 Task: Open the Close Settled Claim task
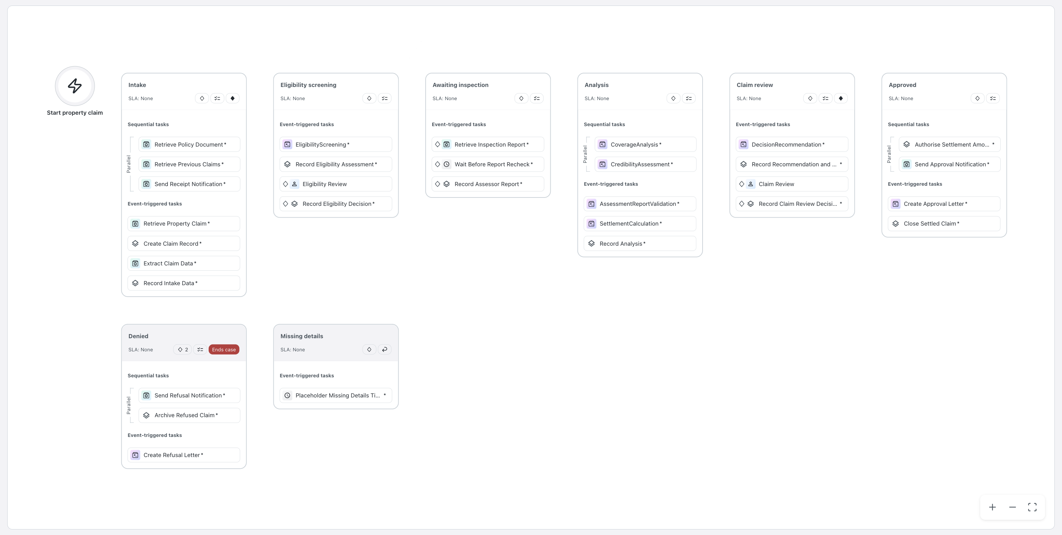point(944,223)
